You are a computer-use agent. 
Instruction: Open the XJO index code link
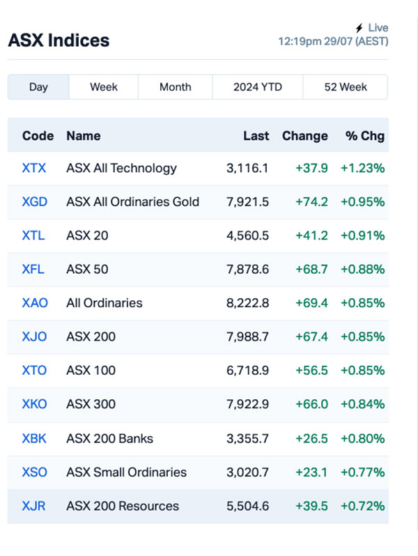click(x=34, y=337)
